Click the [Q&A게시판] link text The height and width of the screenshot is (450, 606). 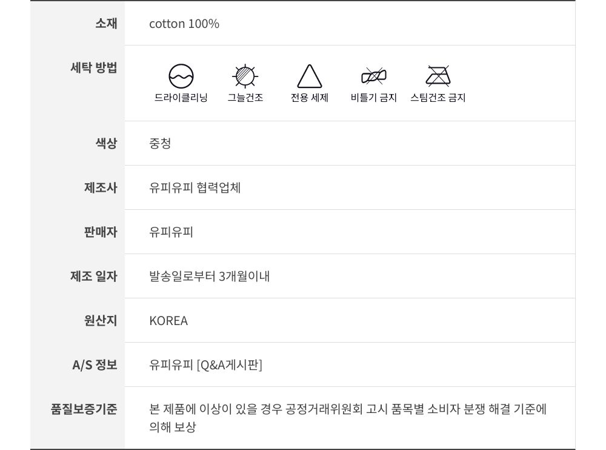tap(230, 365)
